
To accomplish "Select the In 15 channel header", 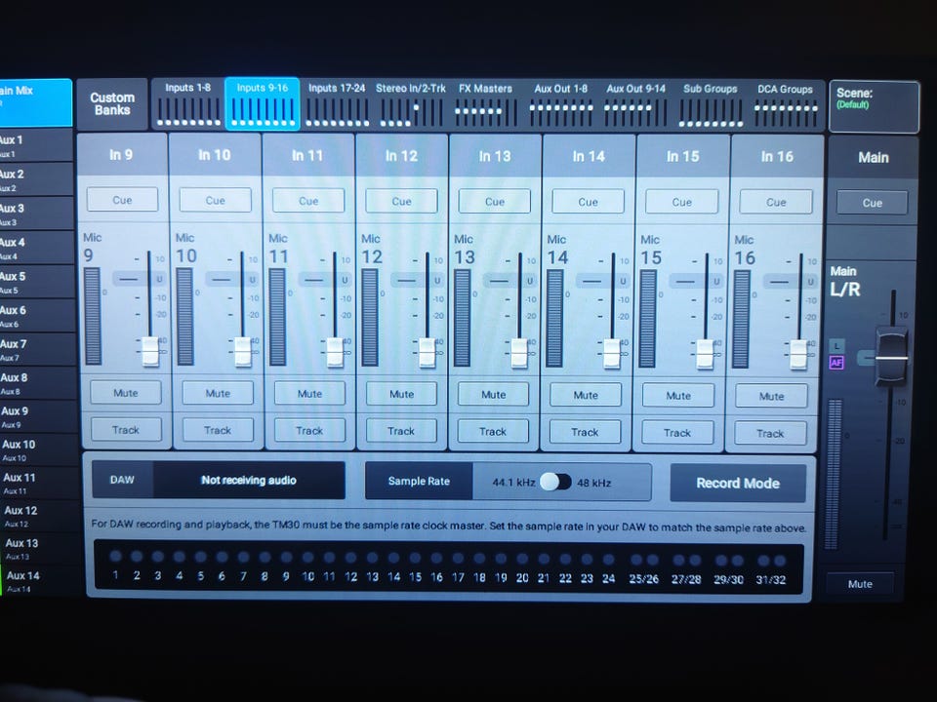I will [x=683, y=156].
